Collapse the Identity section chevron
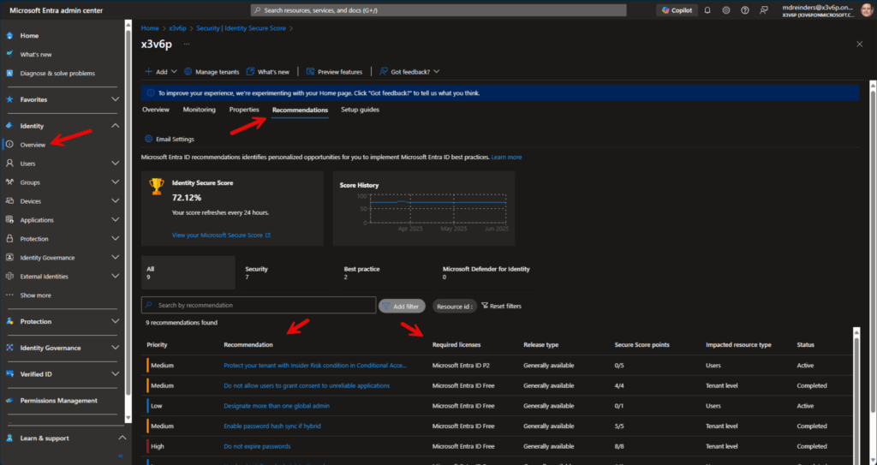This screenshot has width=877, height=465. [x=116, y=126]
